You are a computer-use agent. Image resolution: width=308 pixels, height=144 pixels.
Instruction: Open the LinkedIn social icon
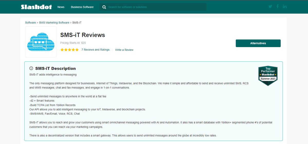(285, 7)
